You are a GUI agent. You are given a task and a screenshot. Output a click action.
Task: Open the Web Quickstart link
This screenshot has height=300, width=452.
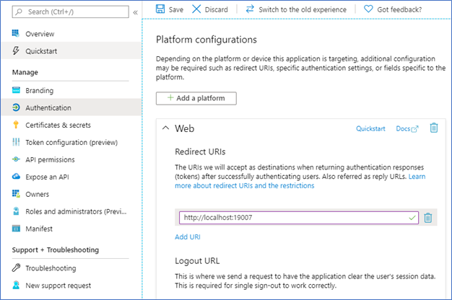pos(371,128)
